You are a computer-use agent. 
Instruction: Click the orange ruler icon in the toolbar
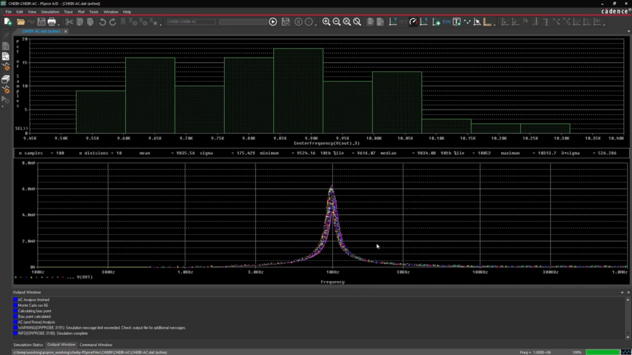488,22
